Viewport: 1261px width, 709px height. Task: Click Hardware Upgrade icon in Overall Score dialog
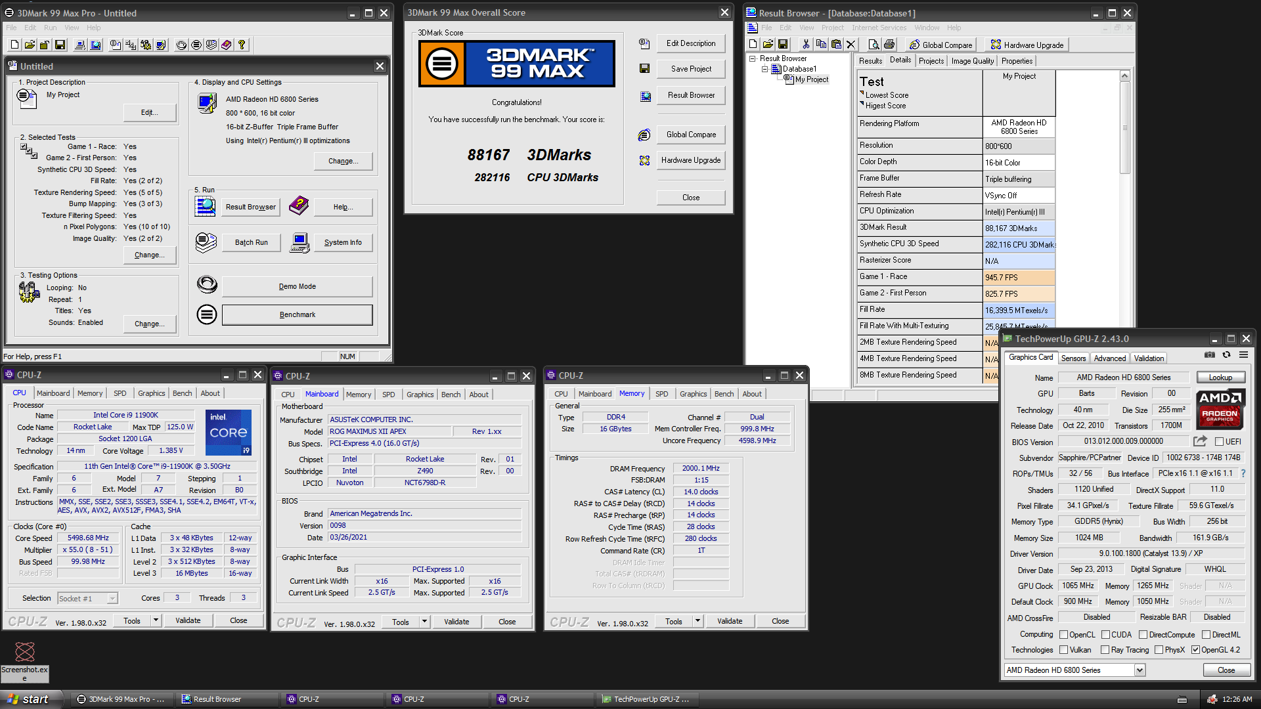pos(644,160)
